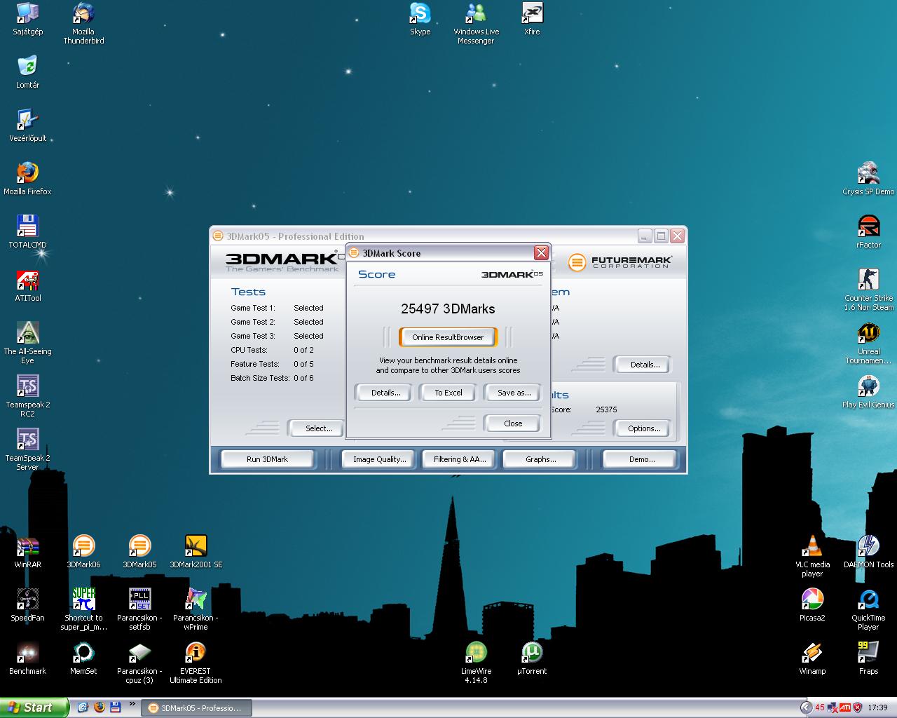
Task: Open the wPrime shortcut icon
Action: coord(196,610)
